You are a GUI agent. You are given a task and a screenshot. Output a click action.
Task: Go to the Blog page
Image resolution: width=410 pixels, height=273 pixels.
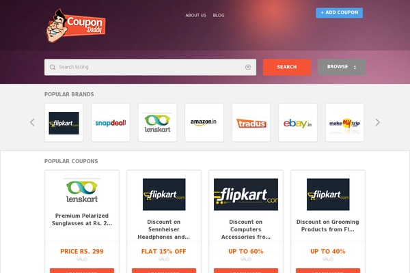219,16
